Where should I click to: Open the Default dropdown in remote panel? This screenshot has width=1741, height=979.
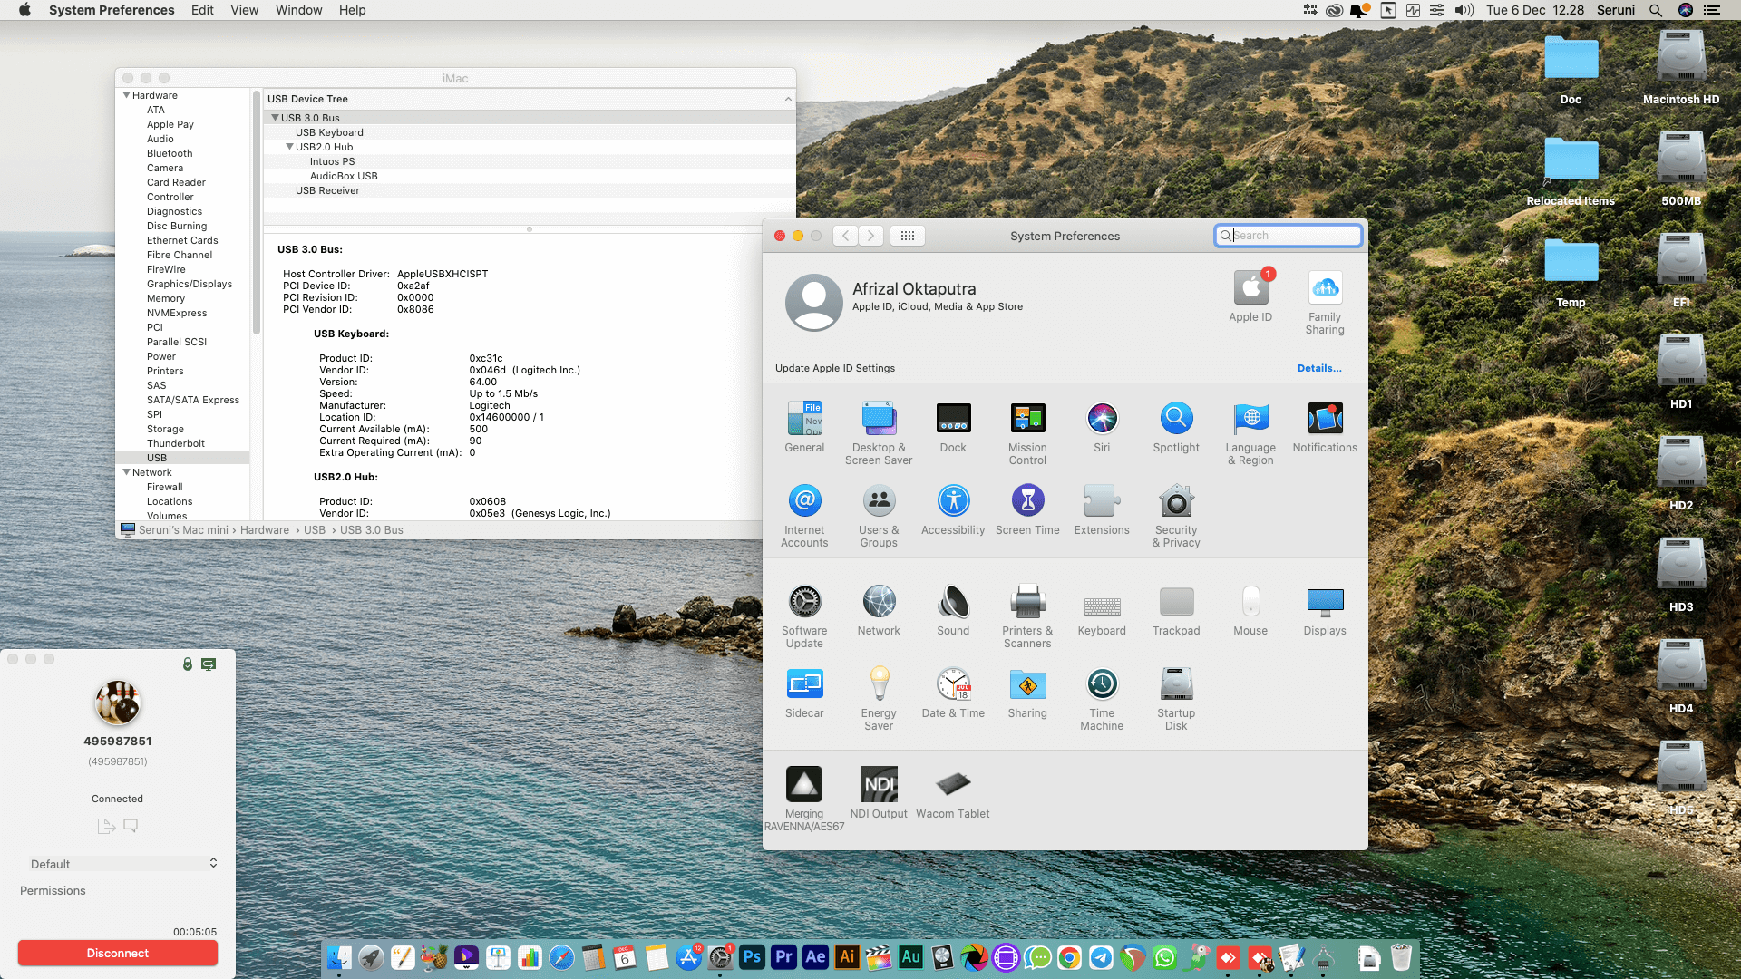[x=123, y=864]
